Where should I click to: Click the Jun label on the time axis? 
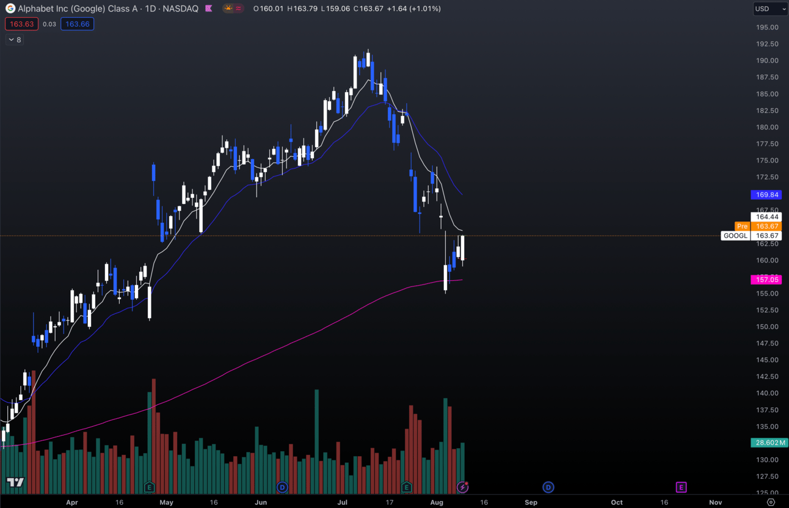[x=261, y=503]
